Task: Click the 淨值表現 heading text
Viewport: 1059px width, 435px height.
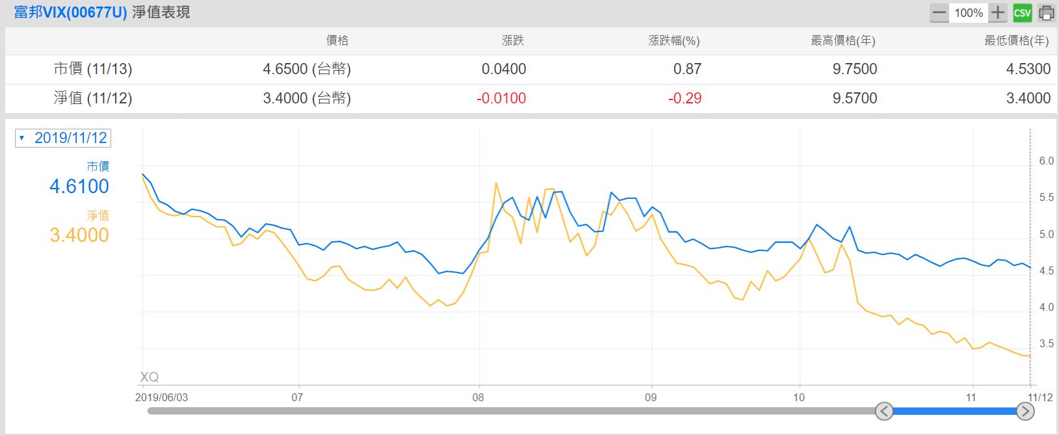Action: click(x=161, y=12)
